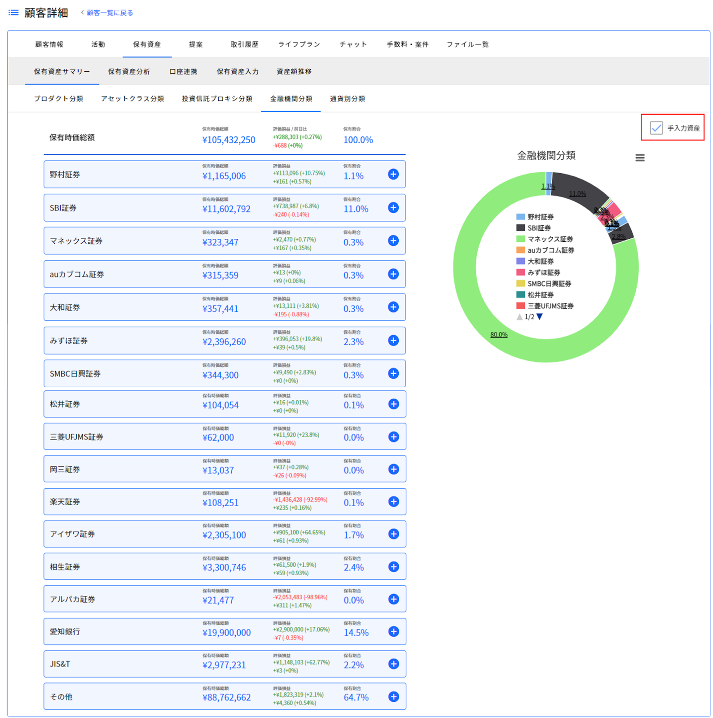The width and height of the screenshot is (713, 718).
Task: Switch to the 取引履歴 tab
Action: coord(245,44)
